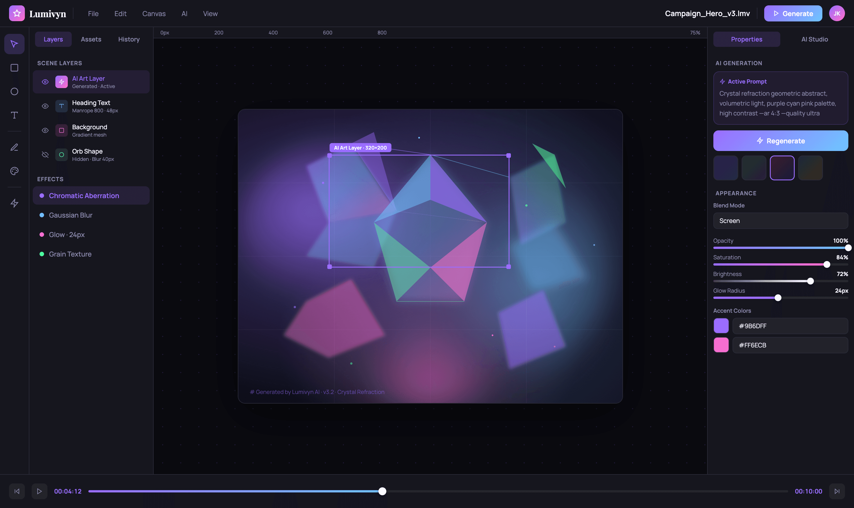The width and height of the screenshot is (854, 508).
Task: Click the Regenerate button
Action: click(780, 141)
